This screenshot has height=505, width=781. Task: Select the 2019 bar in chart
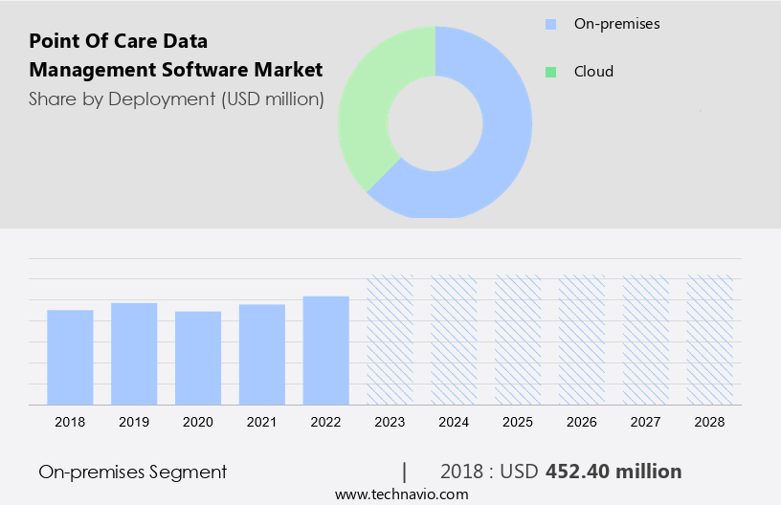pos(134,354)
